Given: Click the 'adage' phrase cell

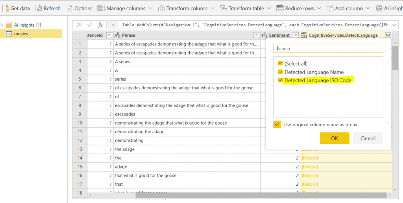Looking at the screenshot, I should (187, 167).
